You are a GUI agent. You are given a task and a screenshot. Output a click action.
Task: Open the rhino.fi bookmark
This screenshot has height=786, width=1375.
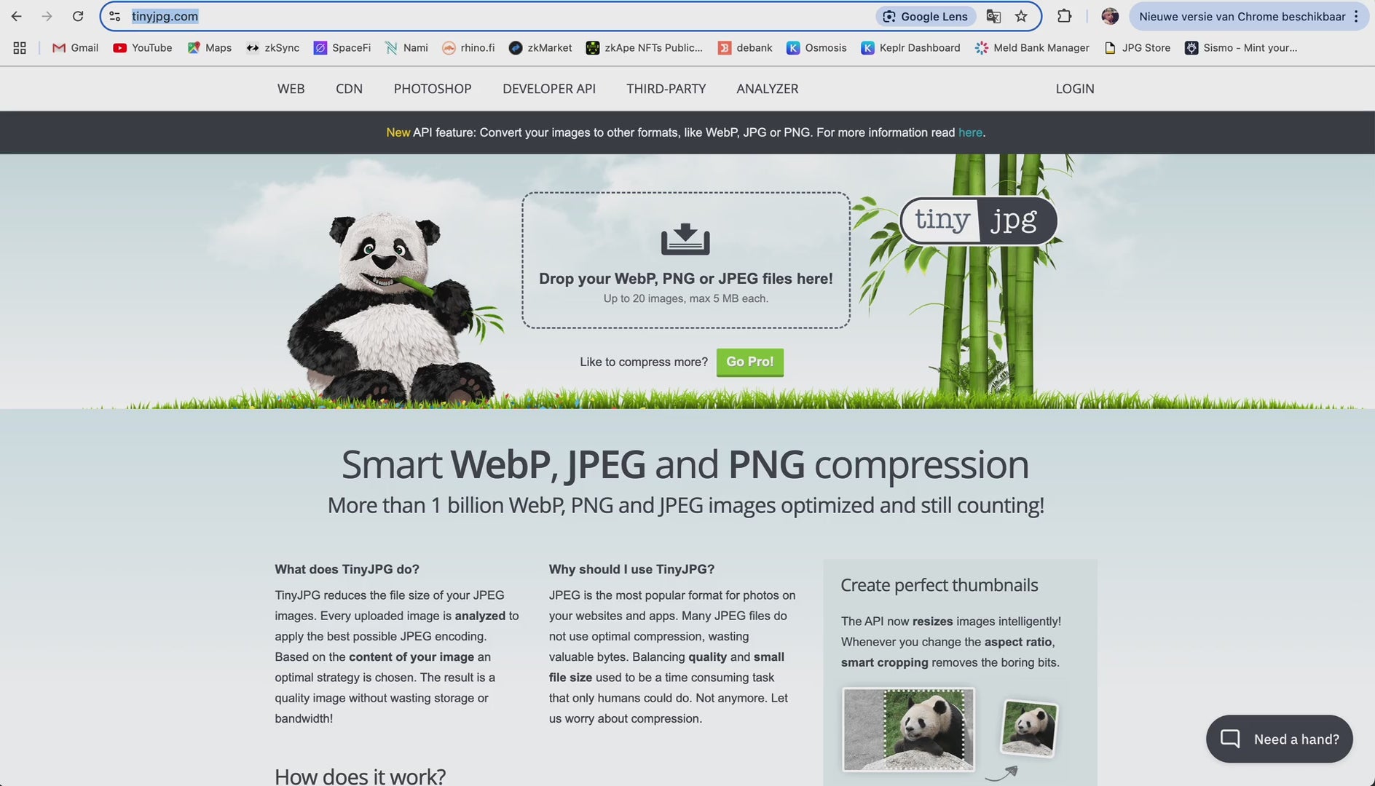[x=468, y=48]
